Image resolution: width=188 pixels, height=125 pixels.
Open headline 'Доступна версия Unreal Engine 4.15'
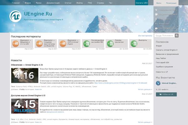pos(28,95)
